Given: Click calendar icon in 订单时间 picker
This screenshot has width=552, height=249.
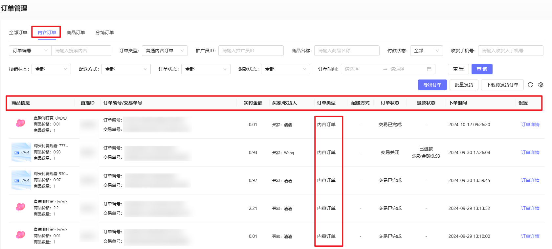Looking at the screenshot, I should pos(429,69).
